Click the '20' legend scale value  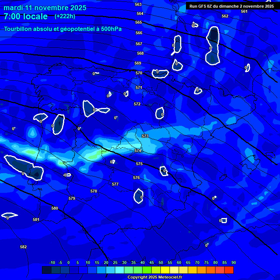tap(106, 262)
